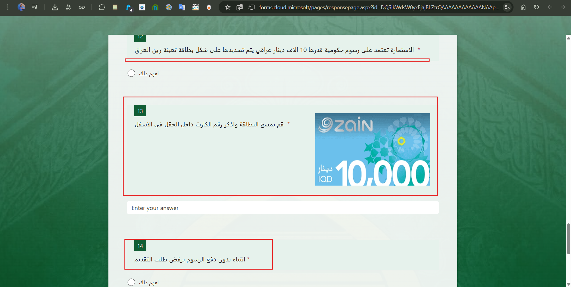
Task: Click the green N extension icon
Action: [x=155, y=7]
